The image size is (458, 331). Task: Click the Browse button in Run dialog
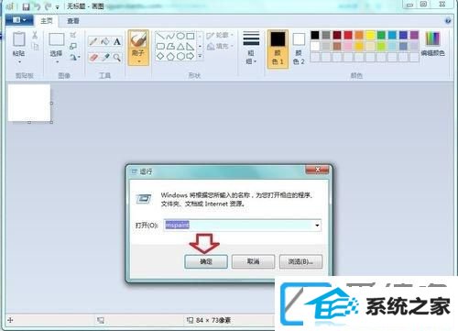point(300,261)
